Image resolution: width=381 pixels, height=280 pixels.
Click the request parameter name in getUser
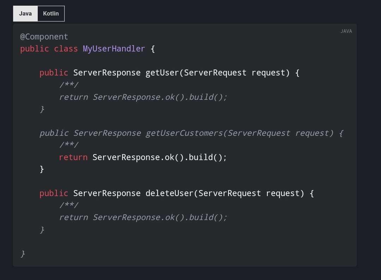(268, 72)
